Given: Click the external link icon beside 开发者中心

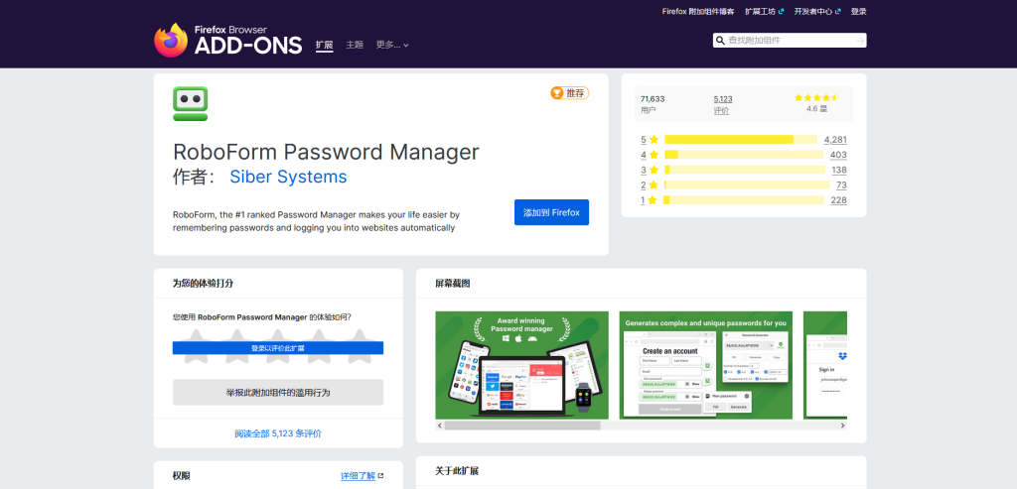Looking at the screenshot, I should (x=838, y=12).
